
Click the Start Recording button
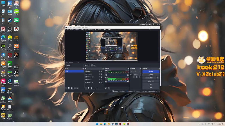tap(151, 75)
